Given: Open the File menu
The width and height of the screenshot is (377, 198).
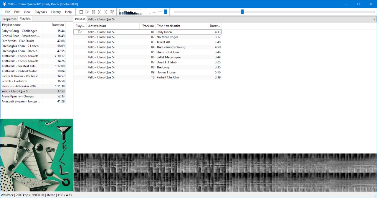Looking at the screenshot, I should click(x=8, y=12).
